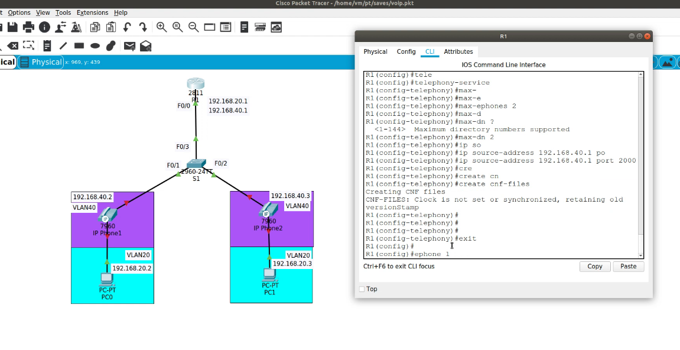Click the F0/3 port label
The image size is (680, 350).
[x=183, y=147]
